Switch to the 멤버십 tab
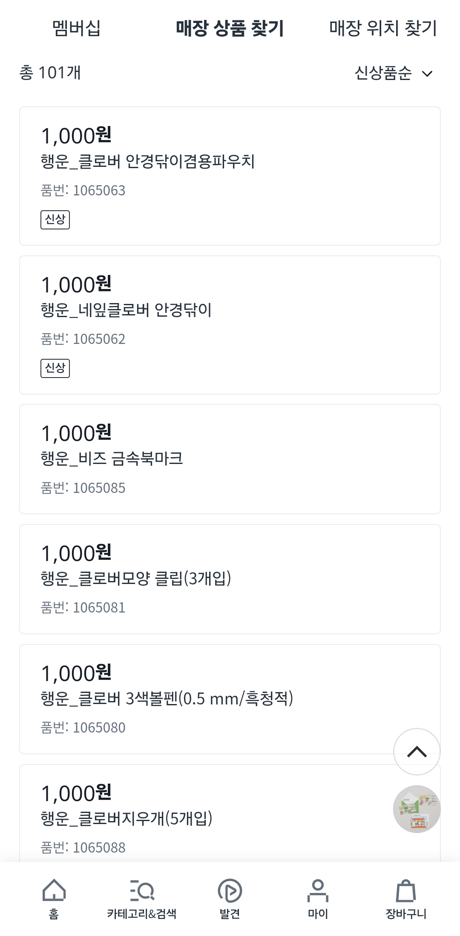Image resolution: width=460 pixels, height=936 pixels. point(76,29)
